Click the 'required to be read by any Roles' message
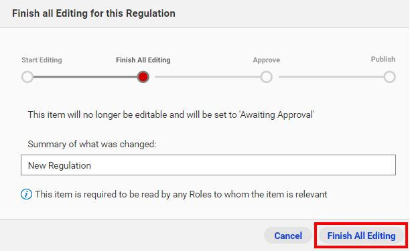Image resolution: width=410 pixels, height=251 pixels. (x=181, y=194)
